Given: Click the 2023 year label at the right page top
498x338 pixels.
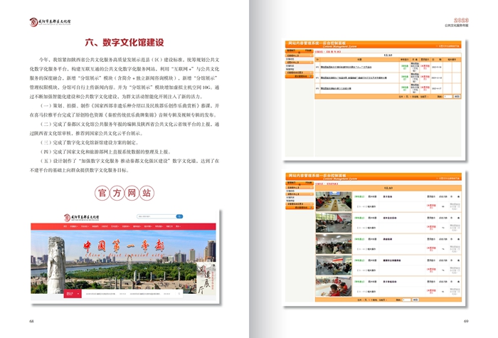Looking at the screenshot, I should [x=461, y=20].
